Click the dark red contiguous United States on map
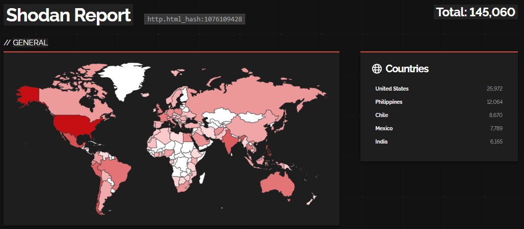Viewport: 524px width, 229px height. click(76, 125)
